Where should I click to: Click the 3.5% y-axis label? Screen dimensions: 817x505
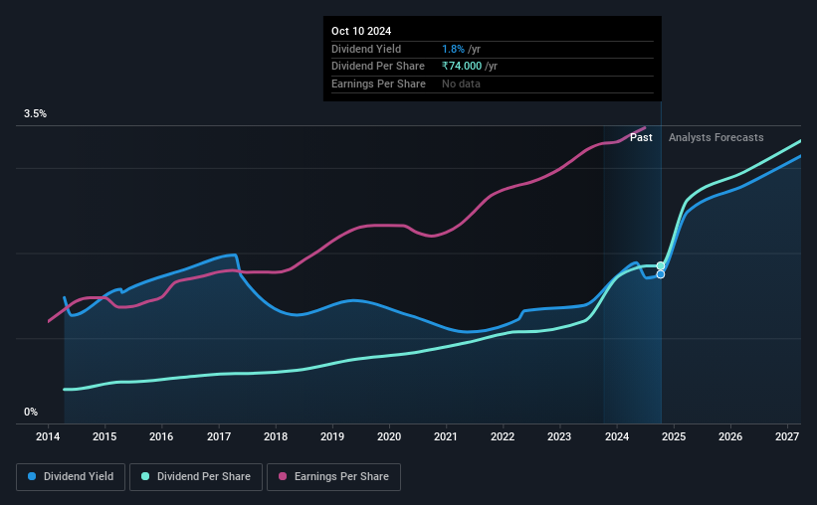coord(36,114)
